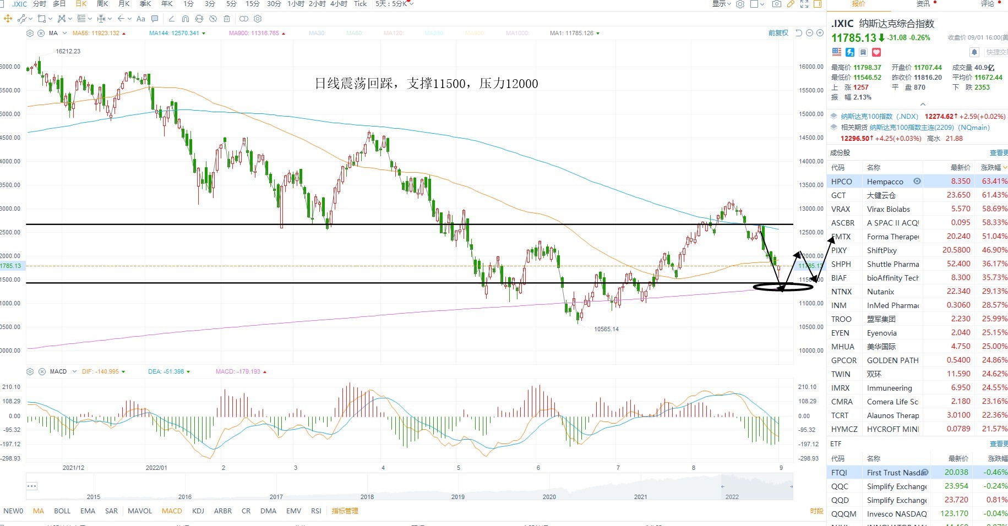Image resolution: width=1008 pixels, height=526 pixels.
Task: Toggle the orange right sidebar panel icon
Action: (x=818, y=4)
